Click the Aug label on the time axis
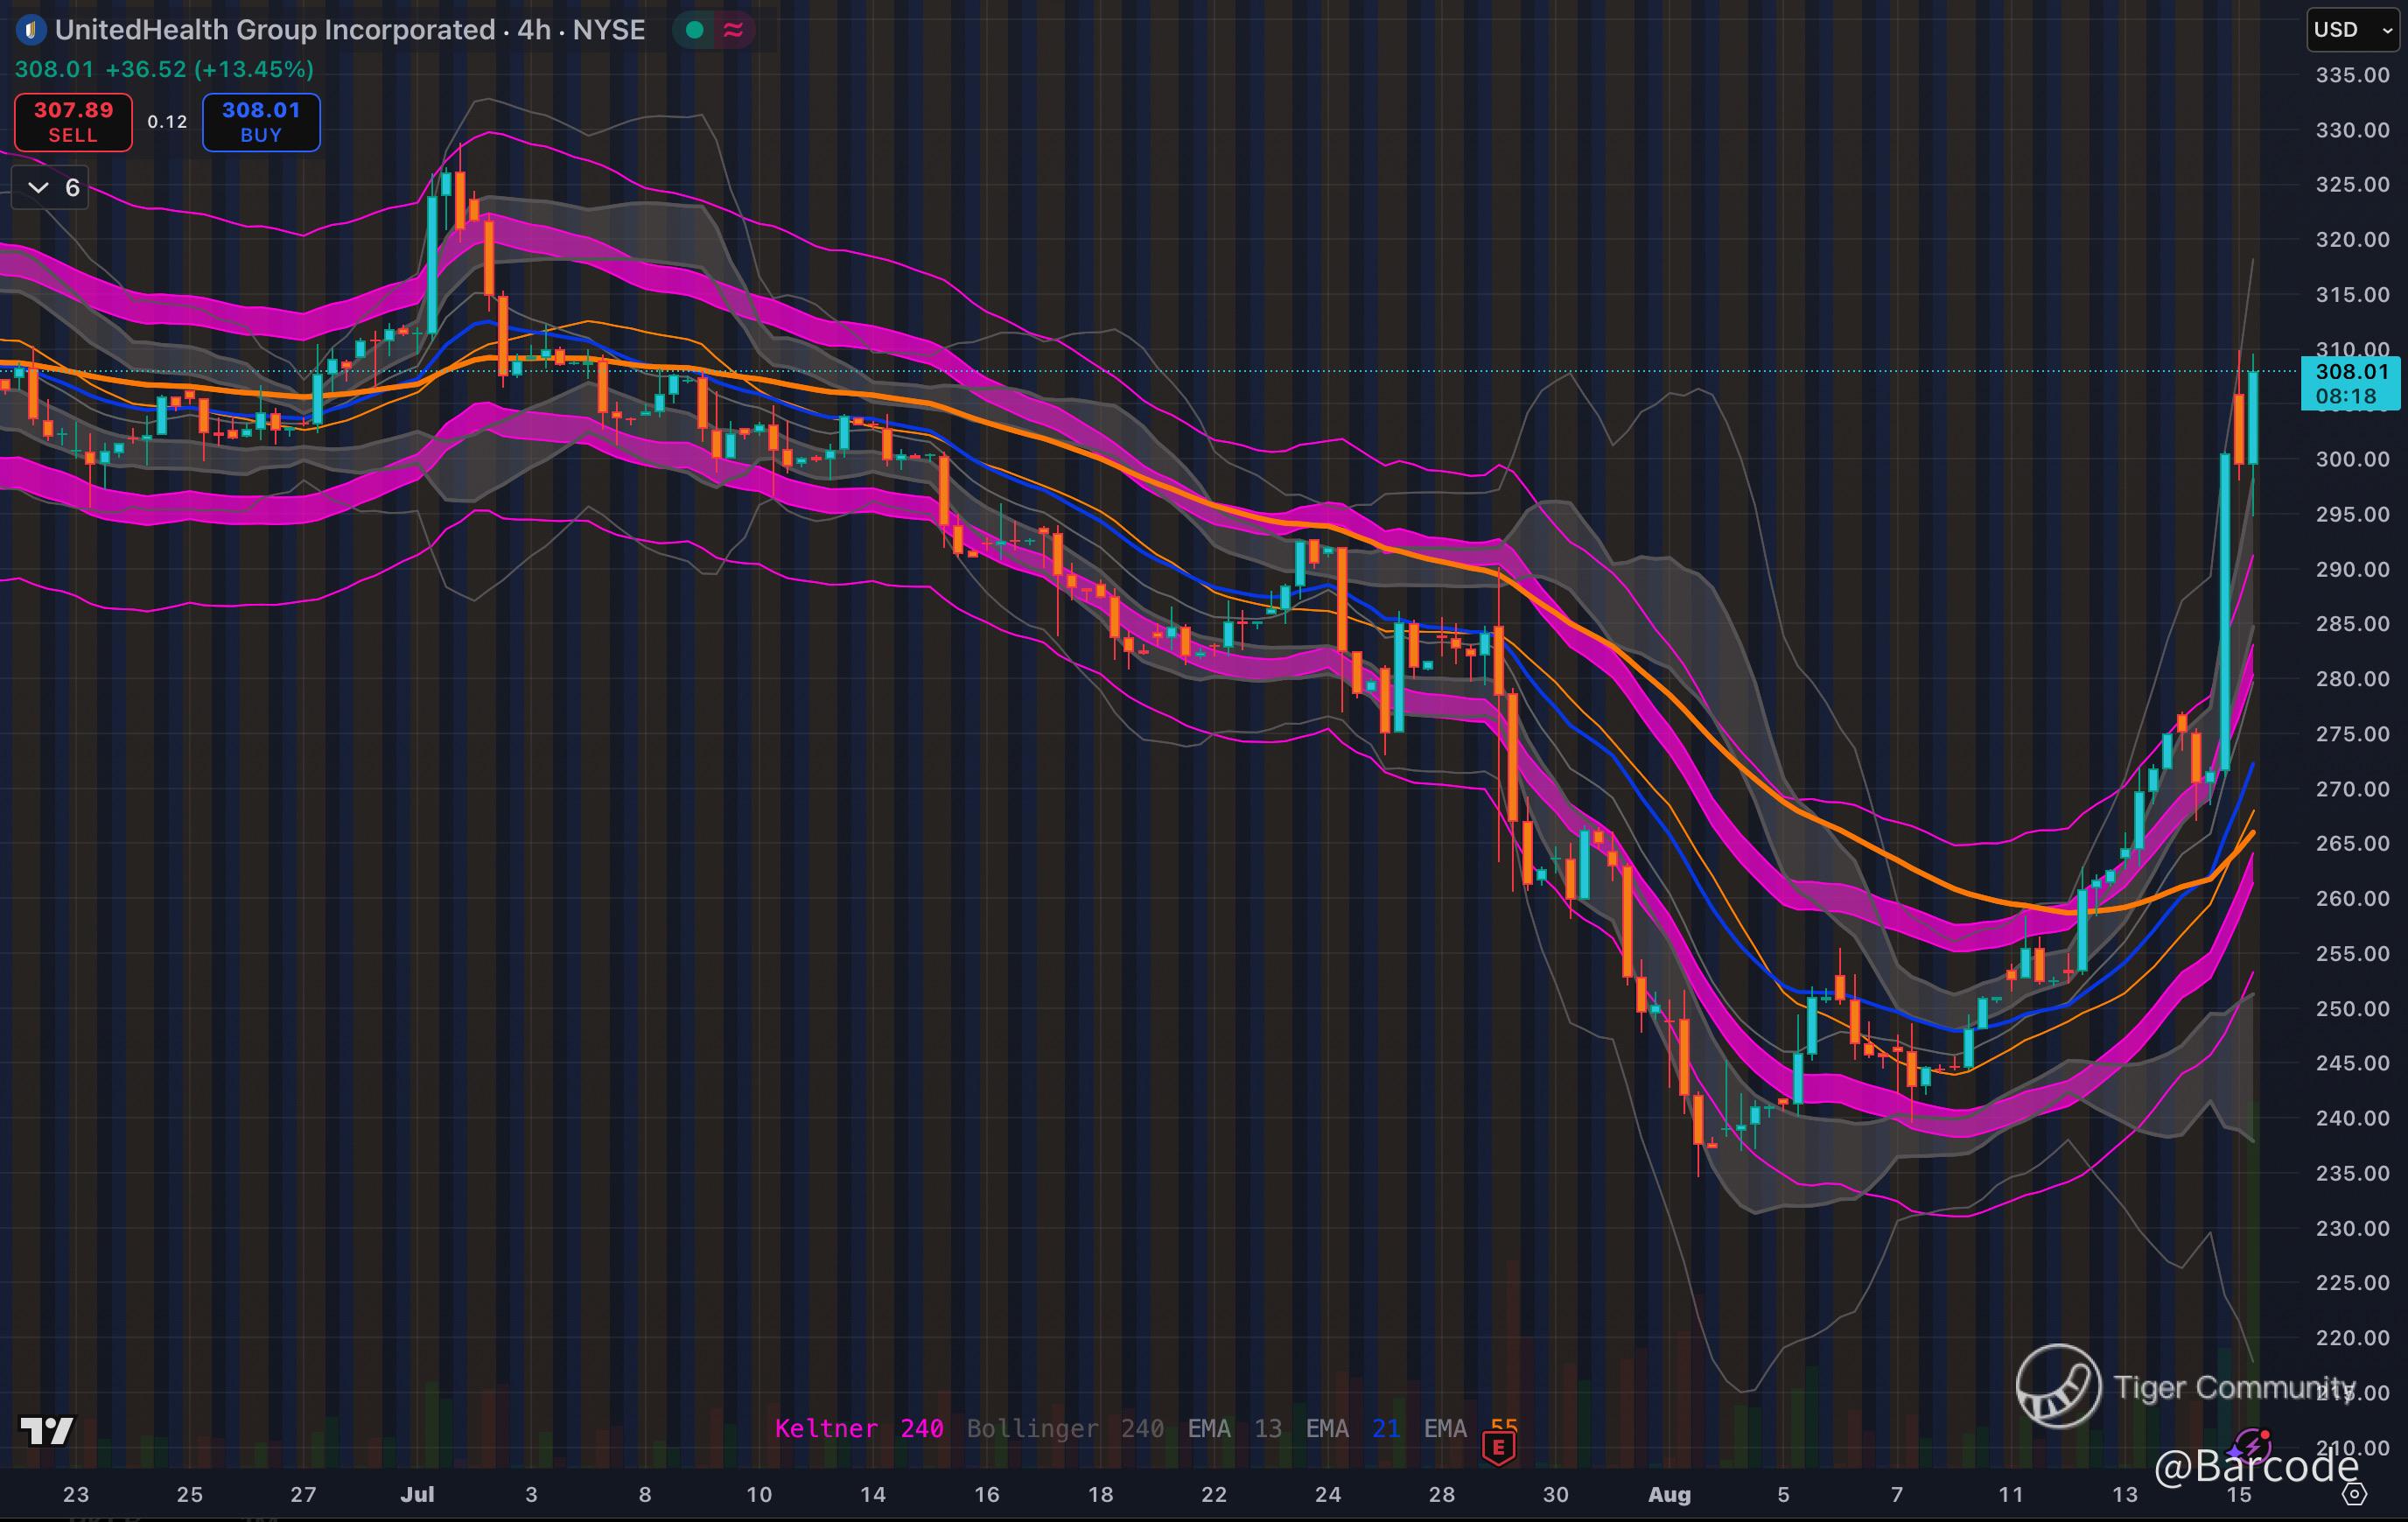Image resolution: width=2408 pixels, height=1522 pixels. [1669, 1494]
